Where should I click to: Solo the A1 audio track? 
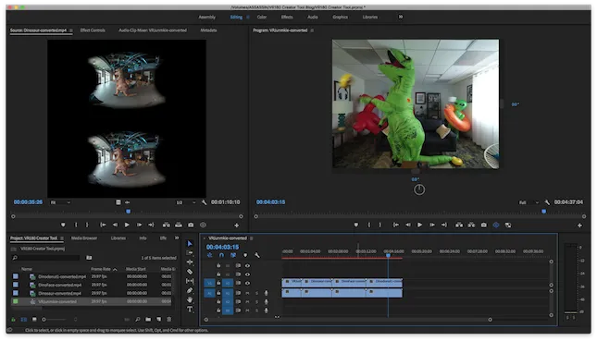(256, 293)
